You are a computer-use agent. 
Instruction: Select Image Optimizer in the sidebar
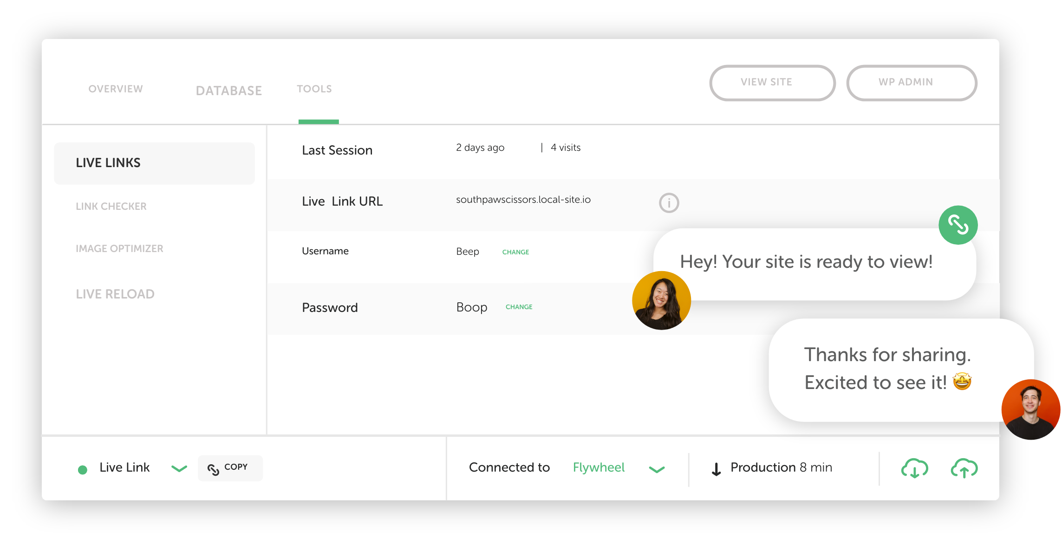(x=119, y=248)
